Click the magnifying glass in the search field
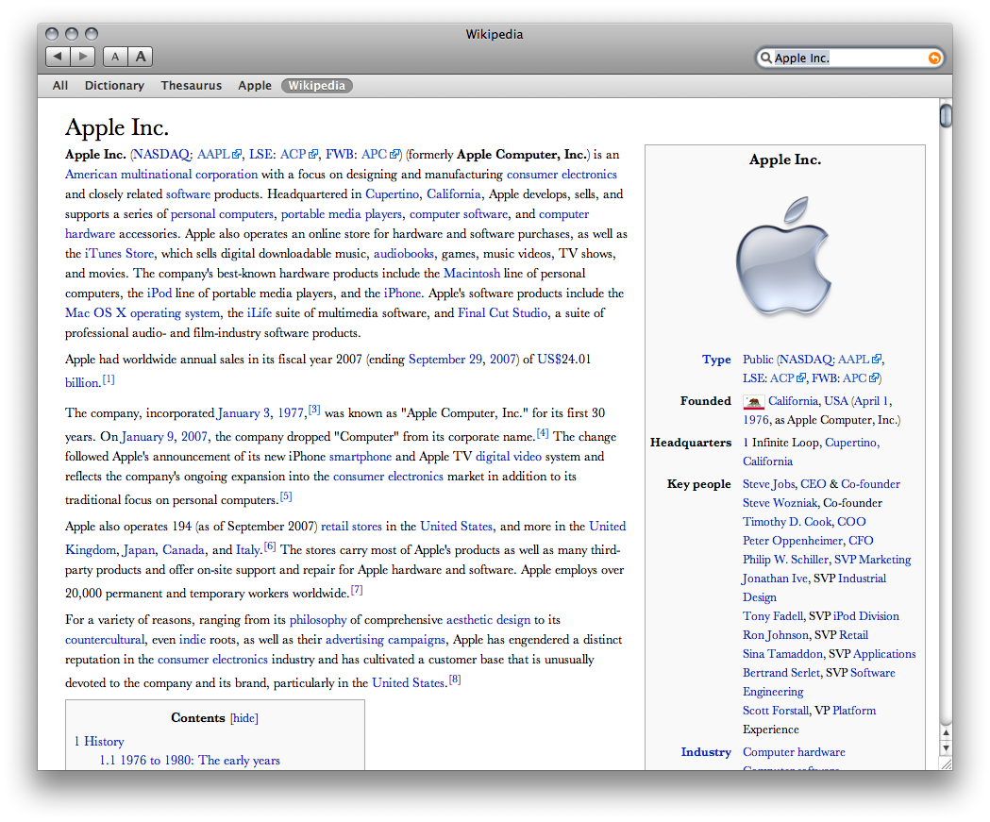Screen dimensions: 990x822 pyautogui.click(x=767, y=58)
